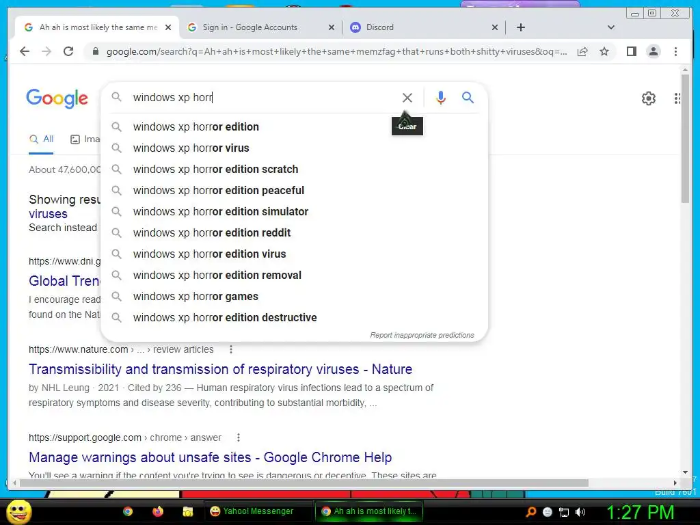The height and width of the screenshot is (525, 700).
Task: Close the Sign in - Google Accounts tab
Action: point(332,27)
